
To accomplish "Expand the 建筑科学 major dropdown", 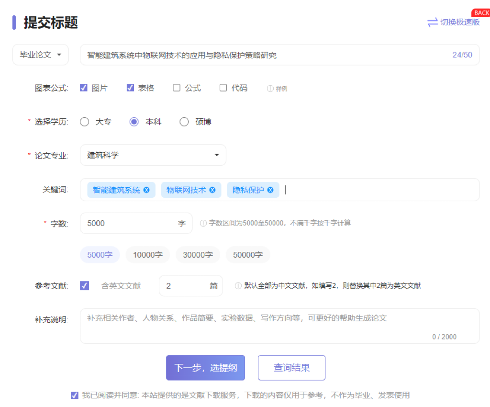I will pyautogui.click(x=153, y=155).
